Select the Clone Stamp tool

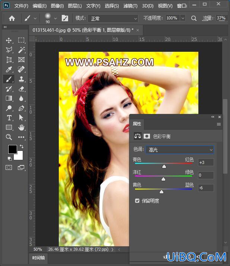pyautogui.click(x=21, y=79)
